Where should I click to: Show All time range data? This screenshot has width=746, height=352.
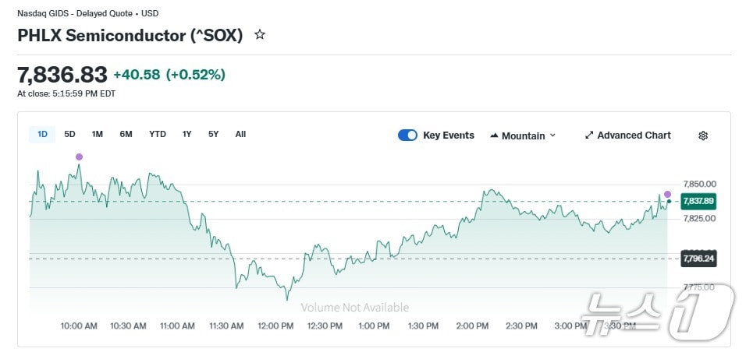pos(240,134)
